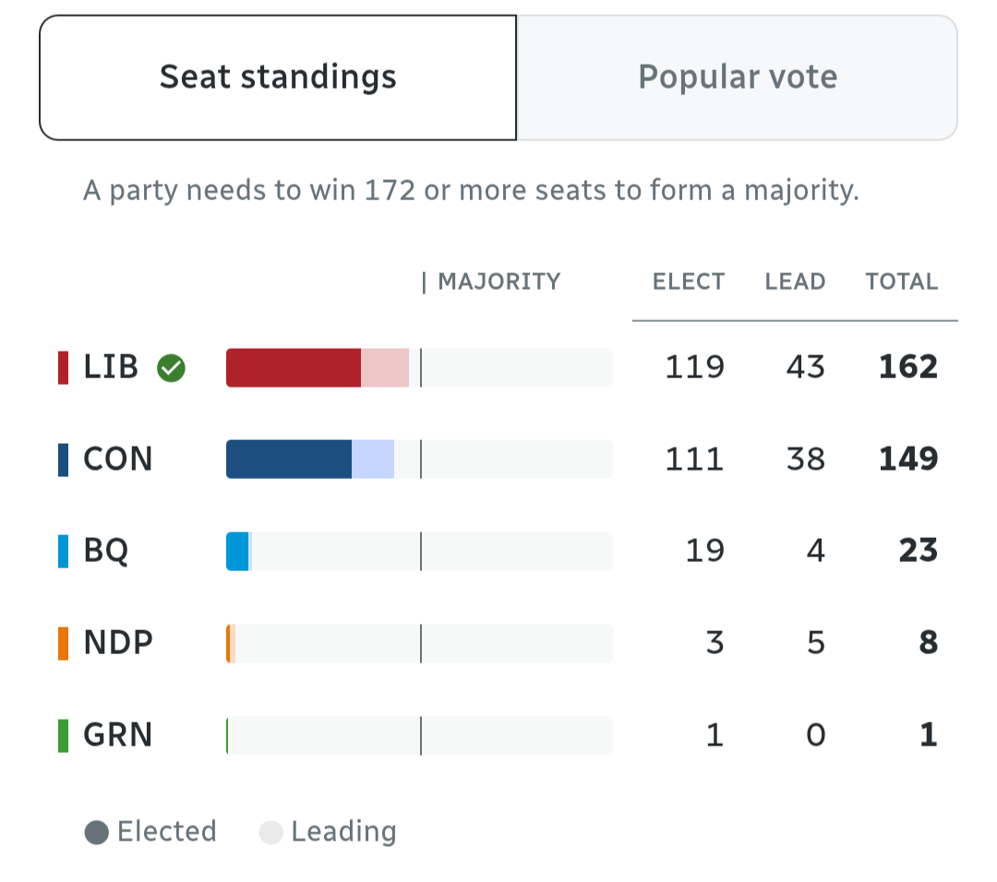Click the grey Elected legend dot
This screenshot has width=997, height=882.
[97, 832]
